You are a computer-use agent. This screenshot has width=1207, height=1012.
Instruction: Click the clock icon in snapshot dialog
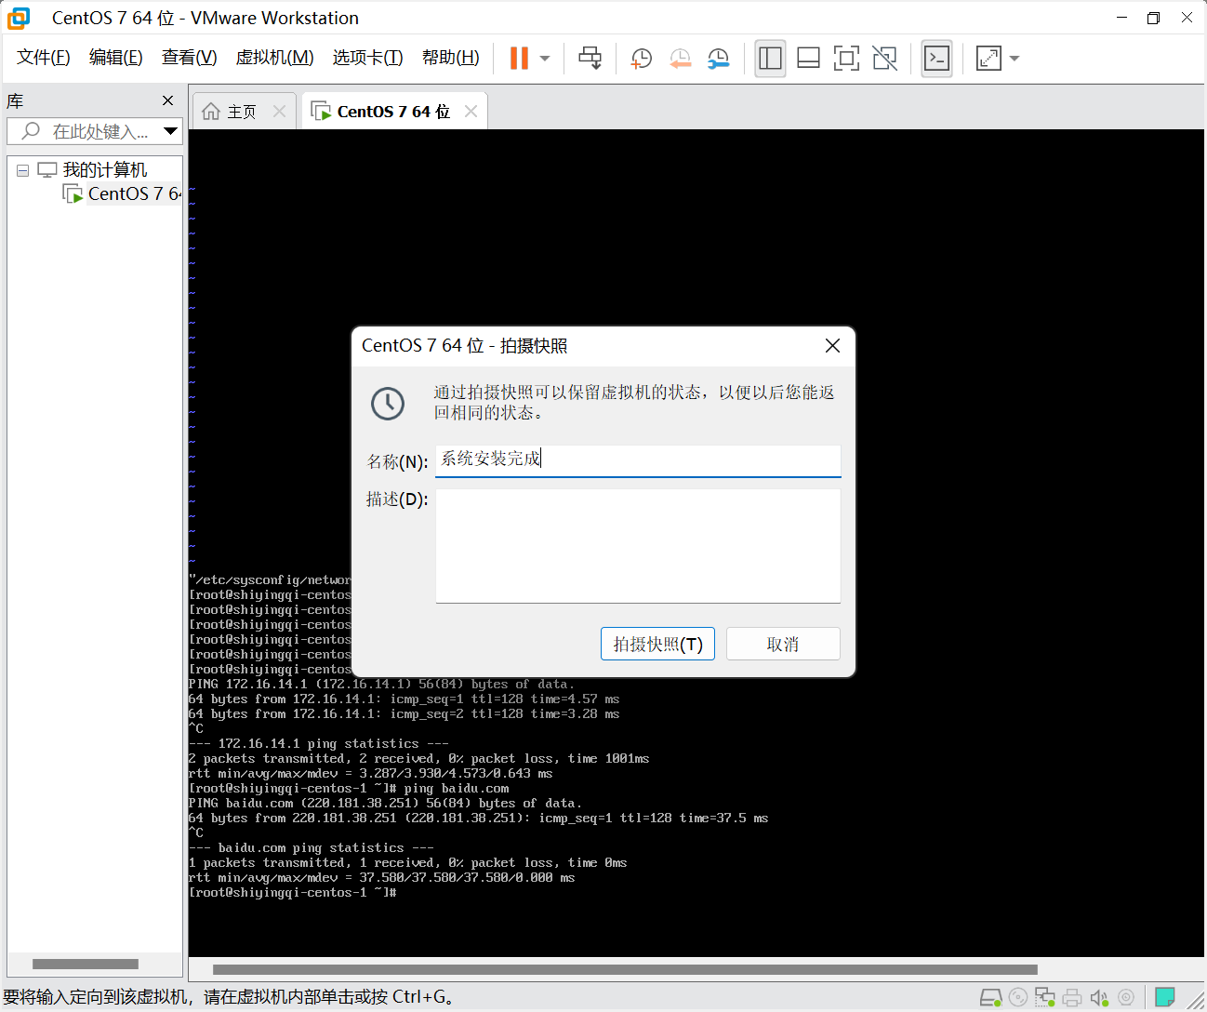tap(388, 403)
